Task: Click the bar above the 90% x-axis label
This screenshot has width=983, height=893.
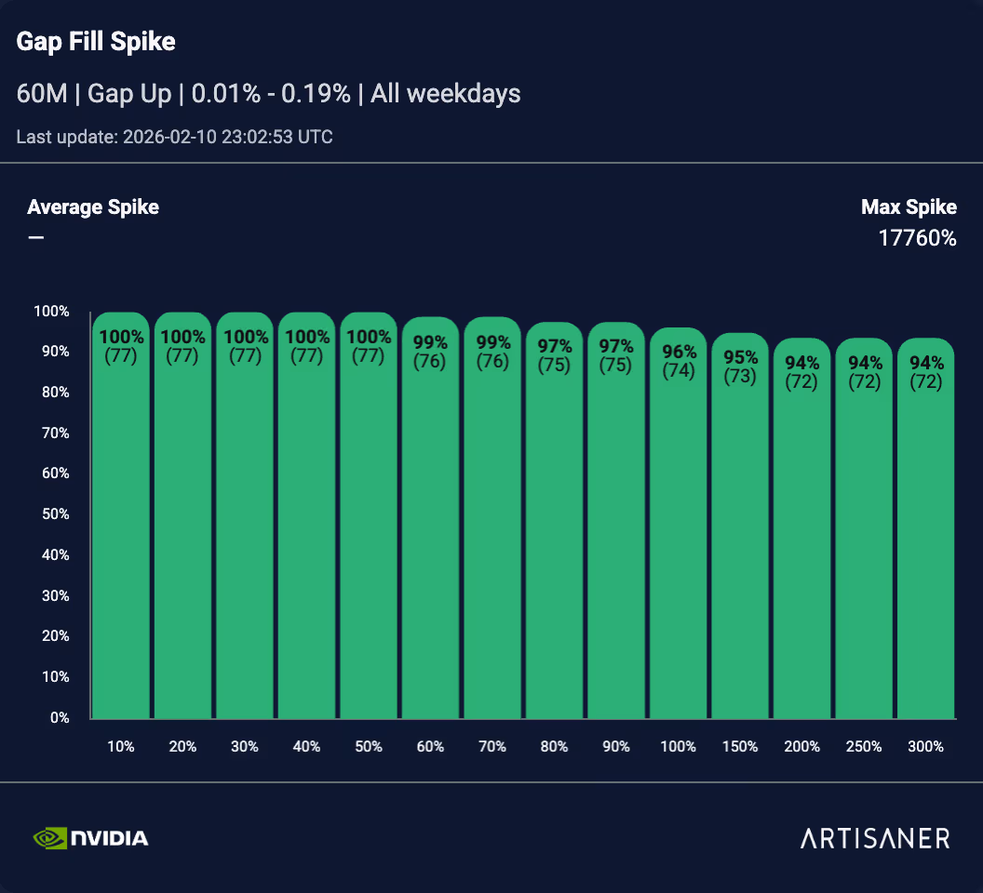Action: pos(616,520)
